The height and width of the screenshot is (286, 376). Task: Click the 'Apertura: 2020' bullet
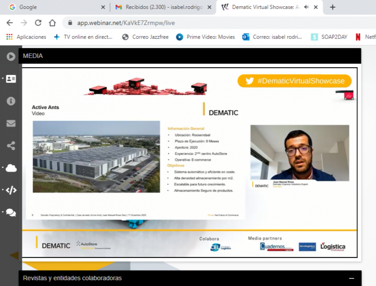pos(186,148)
